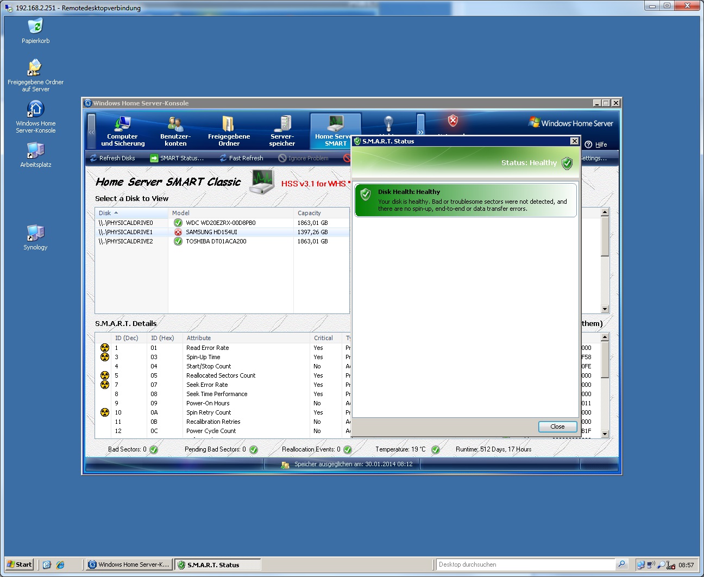Click the red shield network status icon
This screenshot has height=577, width=704.
pyautogui.click(x=452, y=121)
